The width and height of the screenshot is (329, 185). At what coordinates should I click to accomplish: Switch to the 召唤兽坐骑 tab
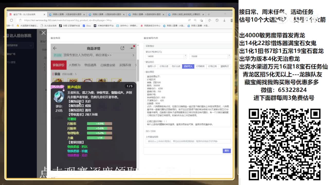click(x=107, y=65)
